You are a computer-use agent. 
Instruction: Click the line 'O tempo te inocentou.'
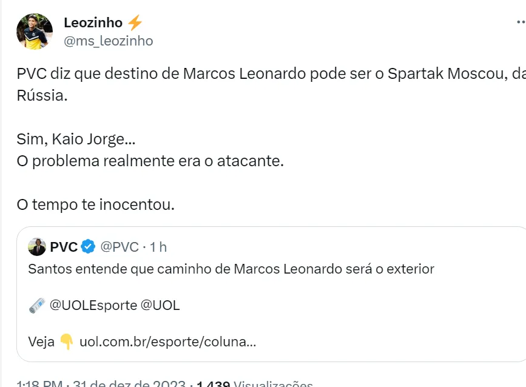[95, 205]
